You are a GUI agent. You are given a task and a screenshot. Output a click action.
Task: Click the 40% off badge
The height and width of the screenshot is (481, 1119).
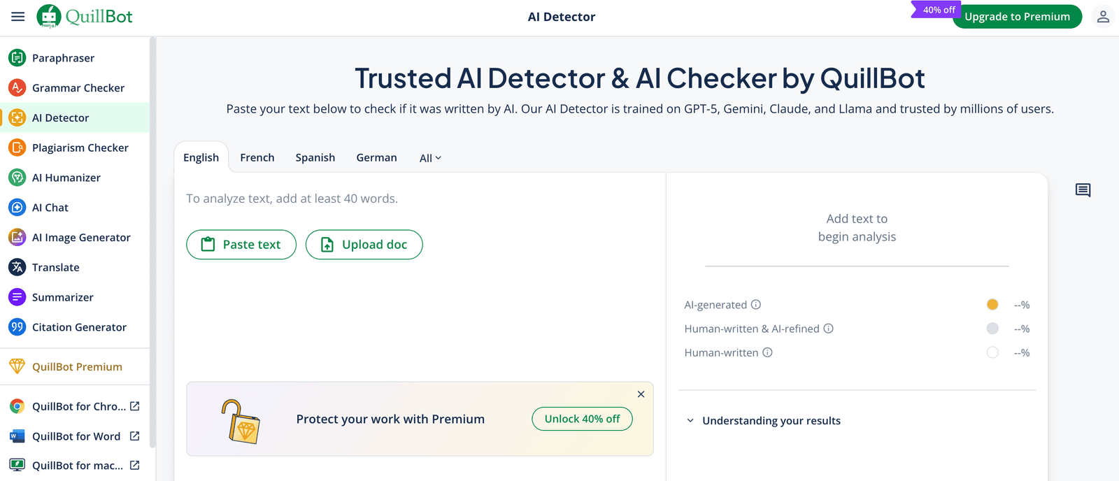click(x=937, y=10)
